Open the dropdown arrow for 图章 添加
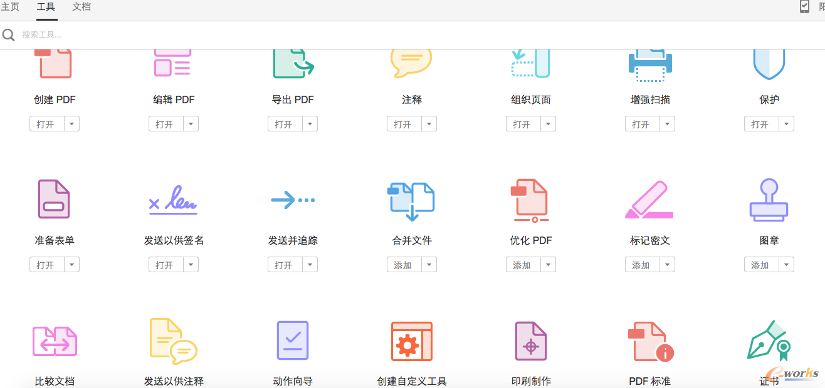Screen dimensions: 825x388 tap(786, 265)
